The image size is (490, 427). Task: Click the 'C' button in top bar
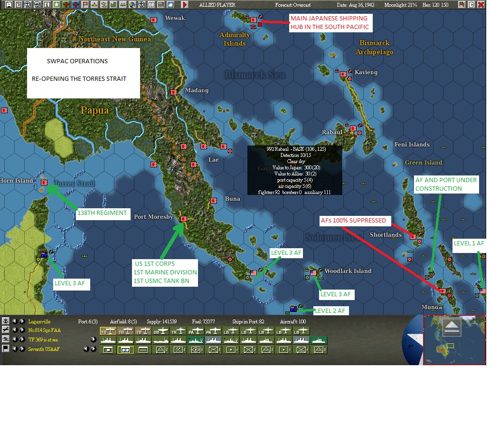coord(471,4)
